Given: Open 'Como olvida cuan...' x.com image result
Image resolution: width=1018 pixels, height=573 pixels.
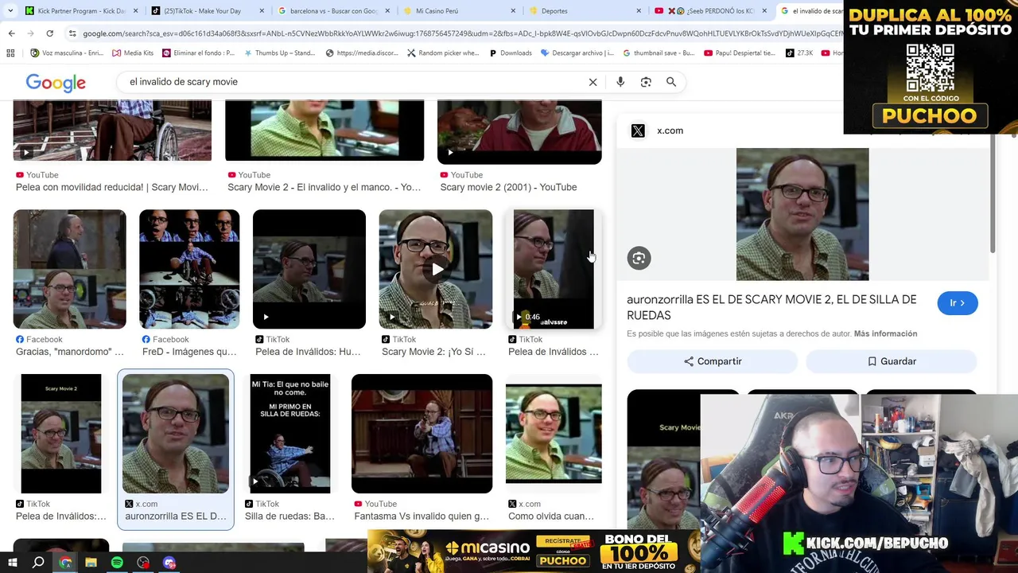Looking at the screenshot, I should [x=554, y=434].
